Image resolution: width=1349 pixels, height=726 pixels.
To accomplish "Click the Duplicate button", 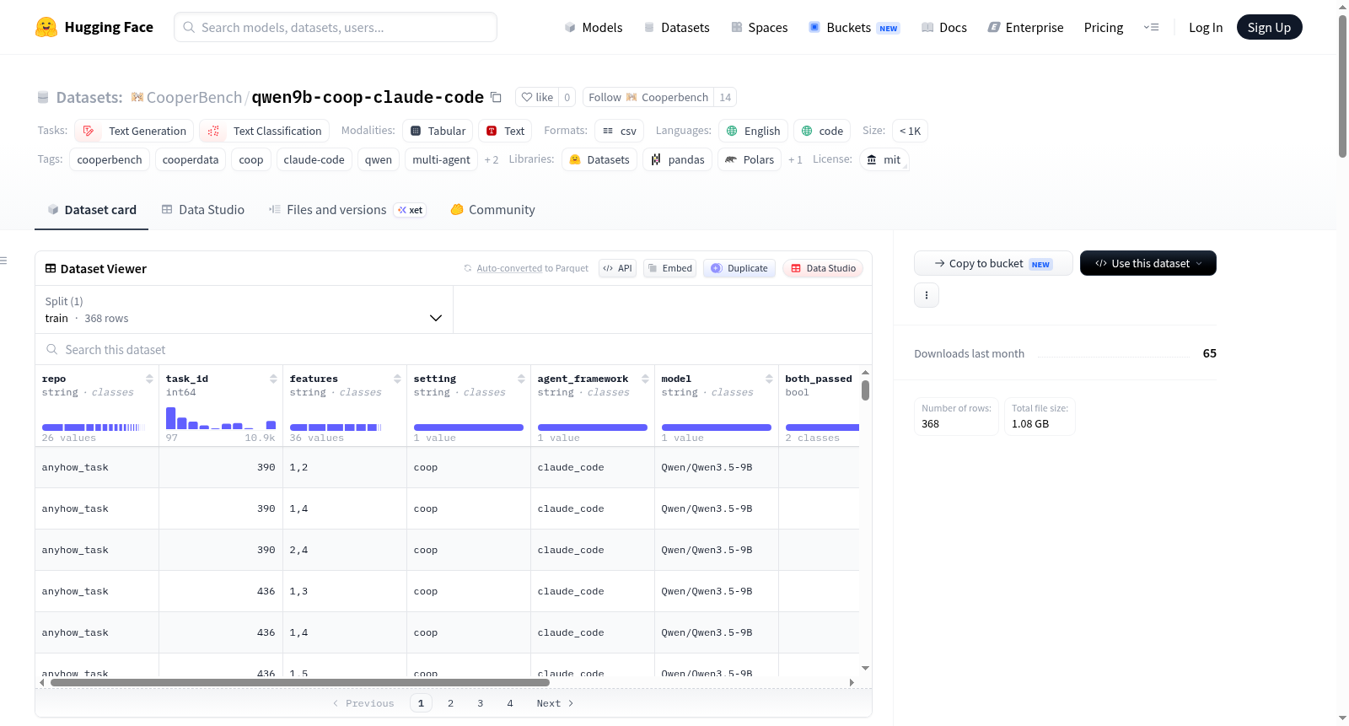I will point(739,268).
